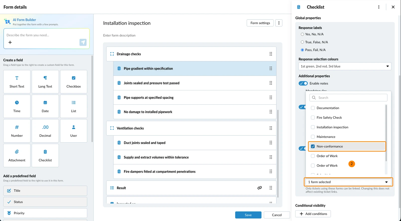401x221 pixels.
Task: Select the Pipe gradient within specification item
Action: click(195, 69)
